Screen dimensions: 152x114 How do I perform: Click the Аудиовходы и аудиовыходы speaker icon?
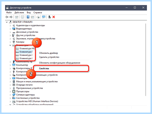pos(14,26)
